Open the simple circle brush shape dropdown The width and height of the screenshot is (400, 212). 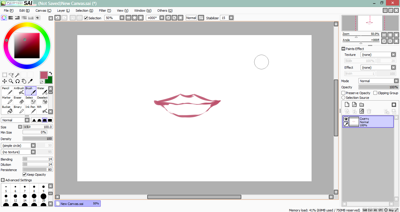[x=33, y=146]
